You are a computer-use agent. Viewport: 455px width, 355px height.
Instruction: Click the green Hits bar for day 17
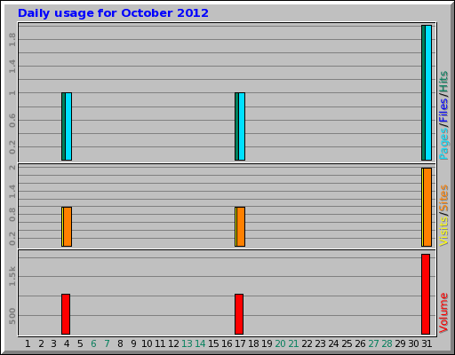pos(236,127)
